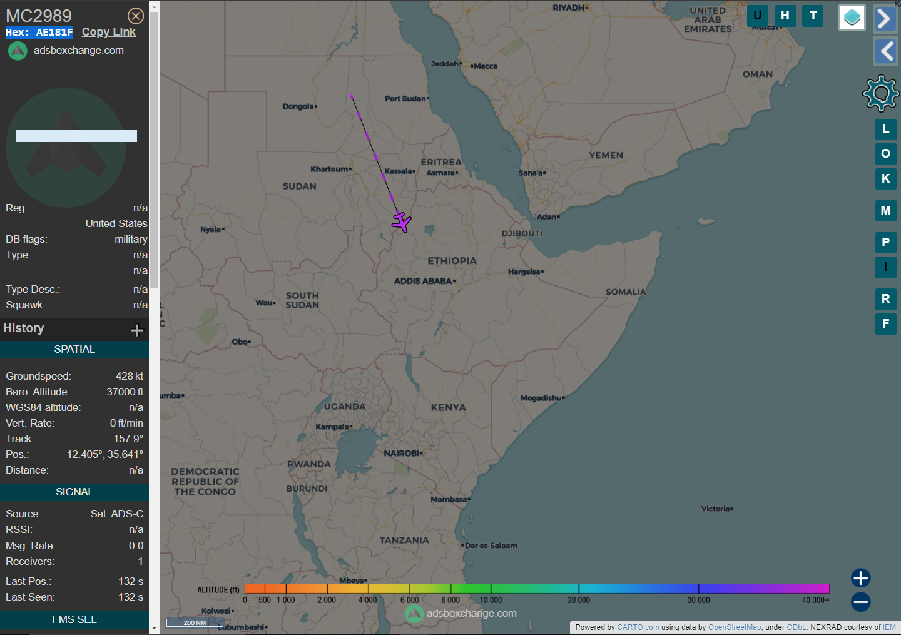Click the Copy Link button
This screenshot has height=635, width=901.
pyautogui.click(x=109, y=32)
